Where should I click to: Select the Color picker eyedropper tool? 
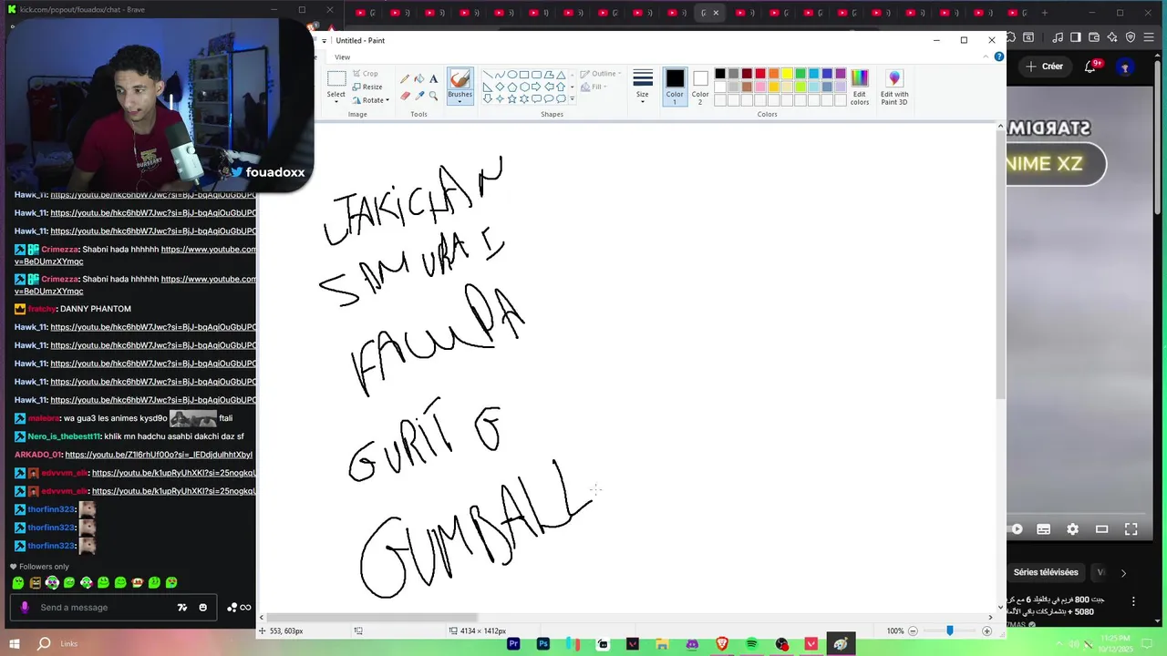[419, 96]
